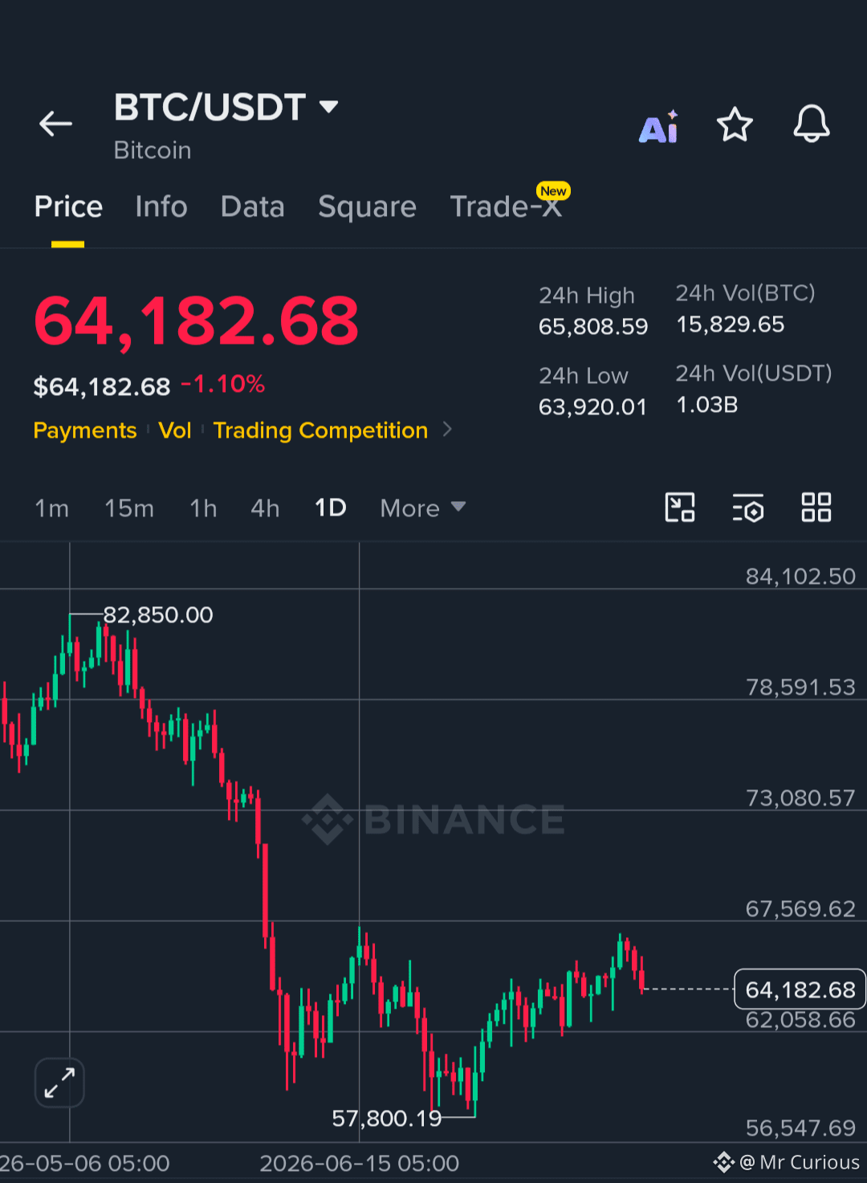Tap the large red 64,182.68 price
Image resolution: width=867 pixels, height=1183 pixels.
coord(197,321)
